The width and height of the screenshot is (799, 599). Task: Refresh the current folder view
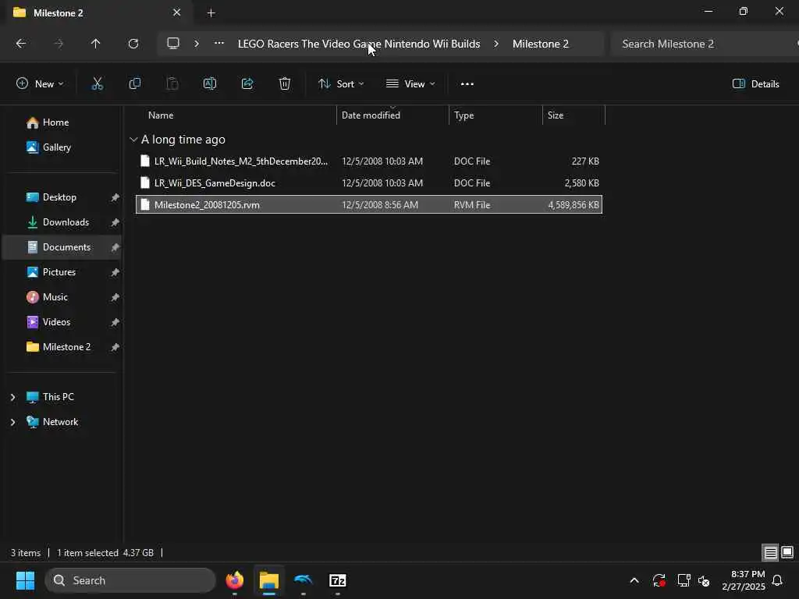(133, 44)
